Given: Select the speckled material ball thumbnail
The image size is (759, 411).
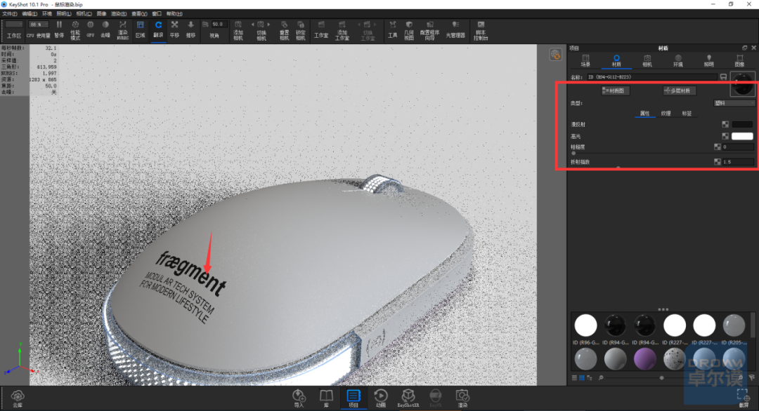Looking at the screenshot, I should coord(674,361).
